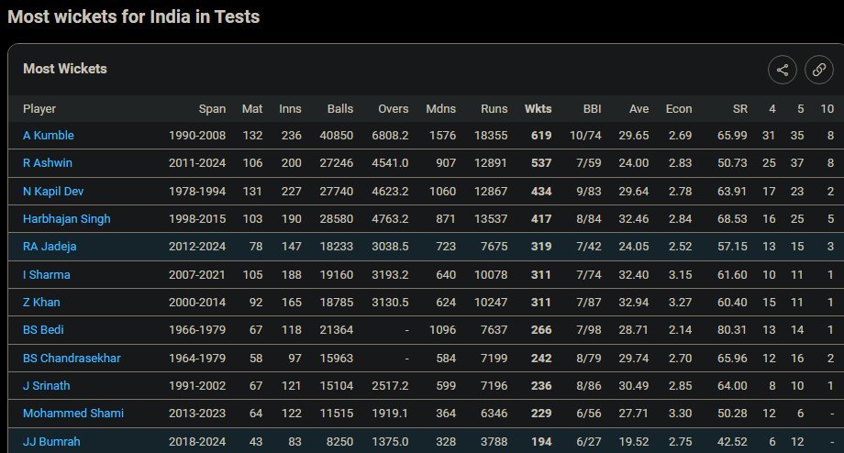Select N Kapil Dev player link
This screenshot has height=453, width=844.
53,192
